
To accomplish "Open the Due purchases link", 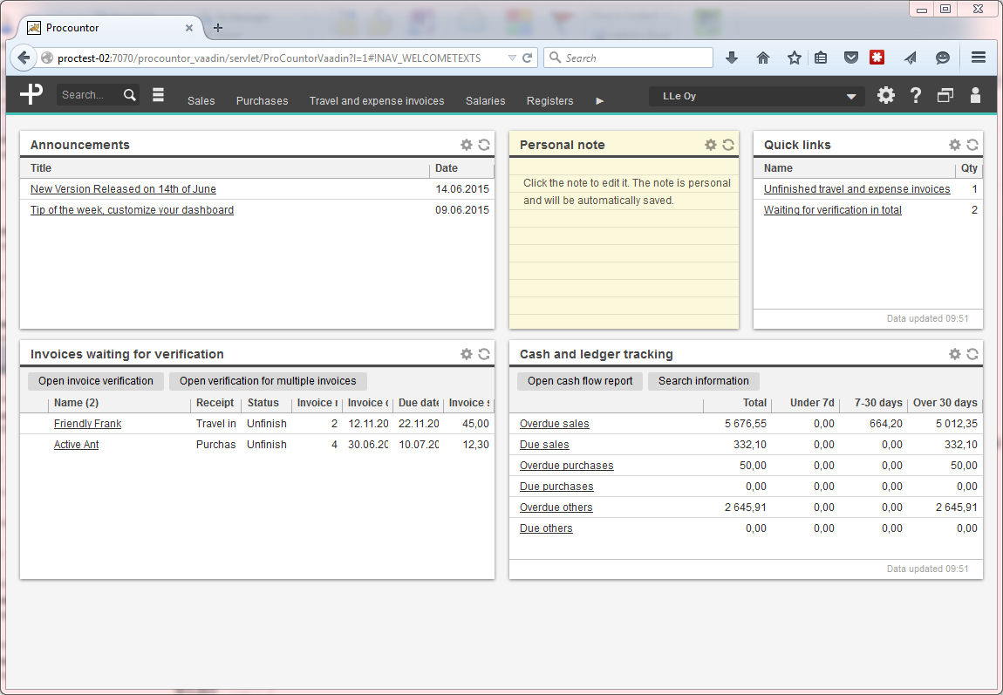I will tap(556, 487).
